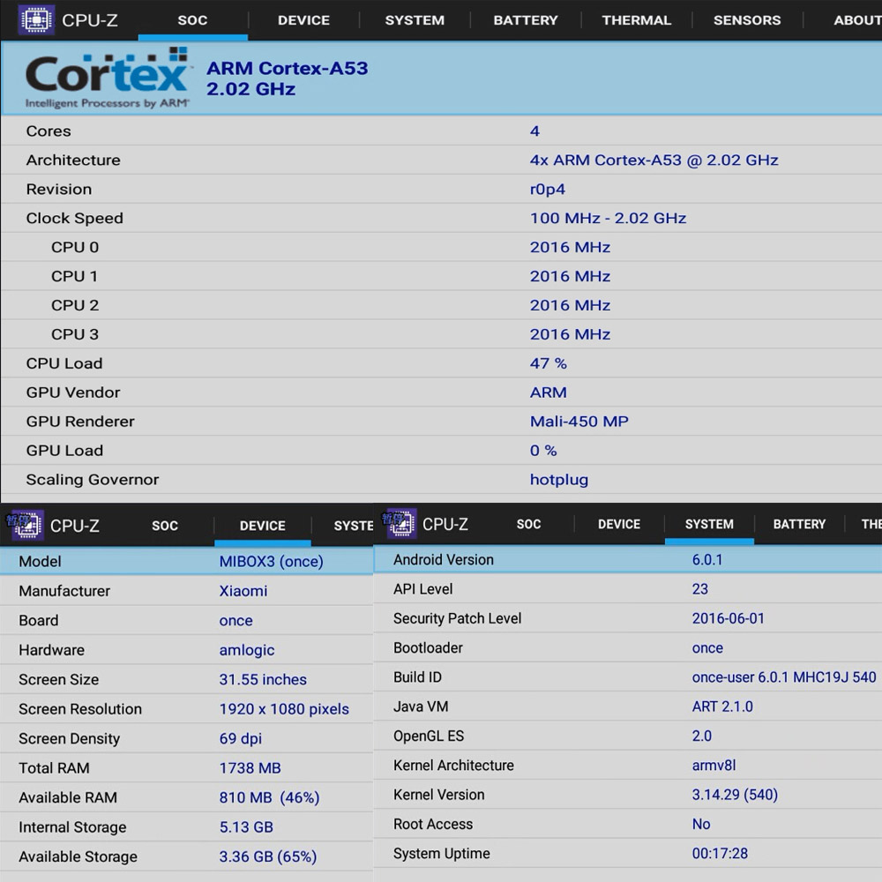
Task: Click the 'CPU 2' row label
Action: pos(75,305)
